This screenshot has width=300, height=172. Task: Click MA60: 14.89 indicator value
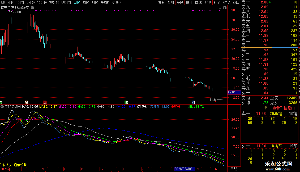[x=105, y=107]
